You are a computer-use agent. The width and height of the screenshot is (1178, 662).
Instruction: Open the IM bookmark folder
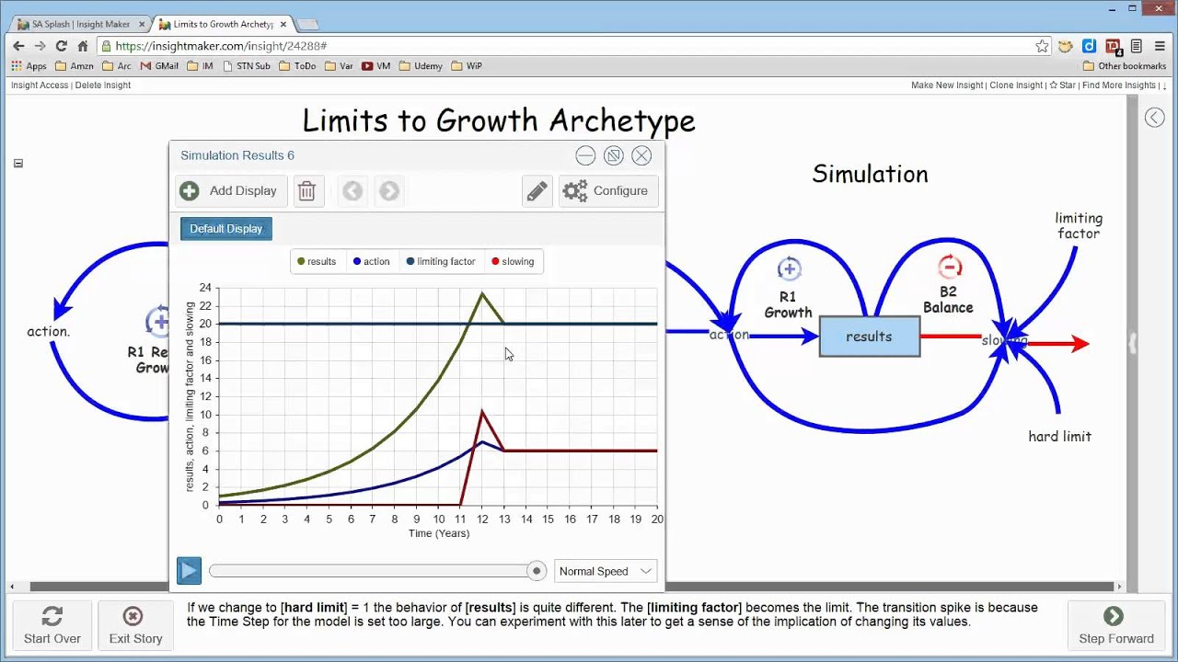coord(200,66)
